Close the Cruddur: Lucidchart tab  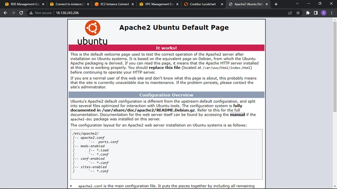pyautogui.click(x=222, y=4)
